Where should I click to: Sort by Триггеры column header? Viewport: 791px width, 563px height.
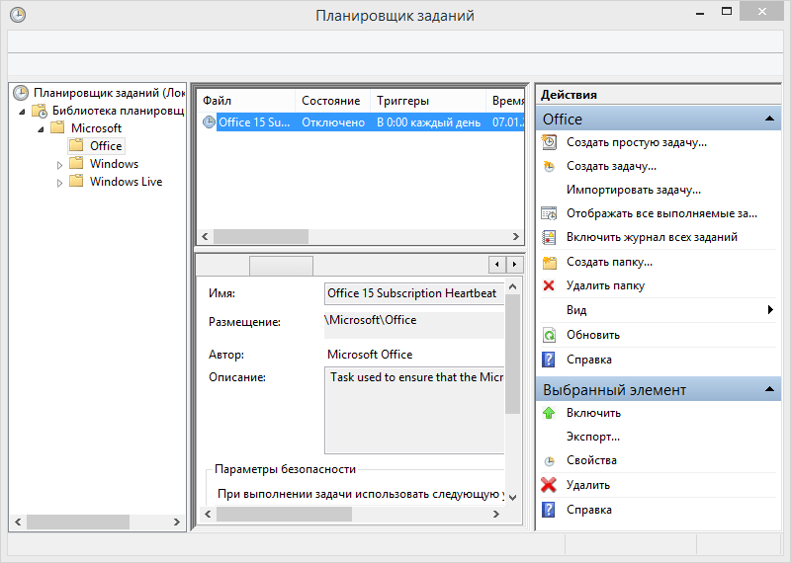point(428,101)
